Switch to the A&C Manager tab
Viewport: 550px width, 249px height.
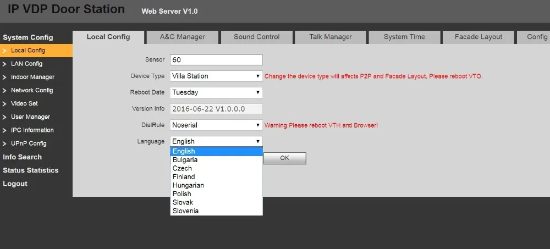(183, 37)
